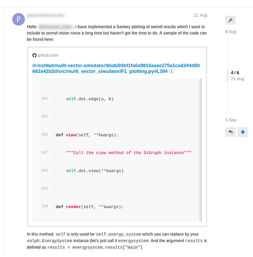Image resolution: width=253 pixels, height=257 pixels.
Task: Click the code block vertical scrollbar
Action: pos(200,150)
